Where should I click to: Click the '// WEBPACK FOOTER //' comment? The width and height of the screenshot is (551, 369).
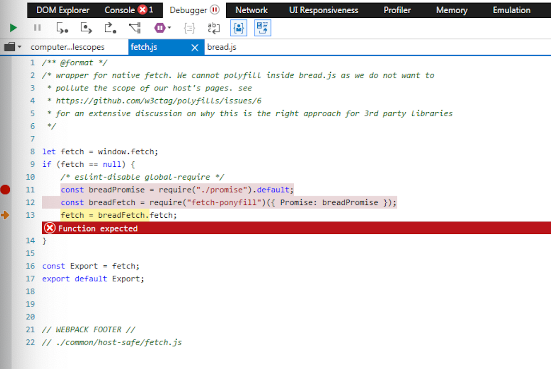click(89, 330)
